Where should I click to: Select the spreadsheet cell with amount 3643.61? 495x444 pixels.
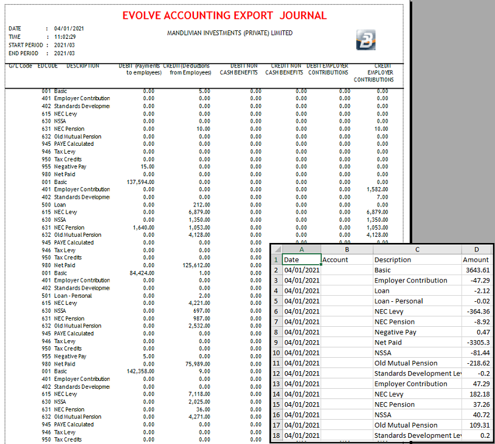point(476,270)
